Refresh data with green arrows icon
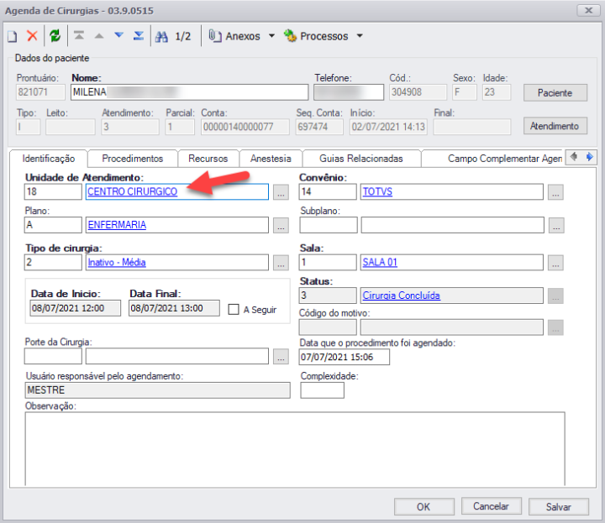The image size is (605, 523). point(55,36)
